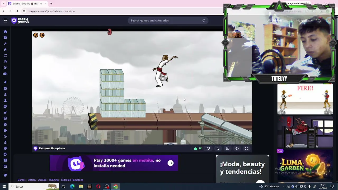
Task: View site information for crazygames.com
Action: [24, 11]
